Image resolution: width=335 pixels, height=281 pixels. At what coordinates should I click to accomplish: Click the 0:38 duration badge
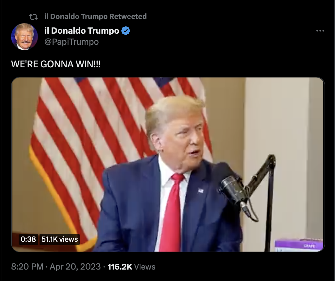pos(28,239)
